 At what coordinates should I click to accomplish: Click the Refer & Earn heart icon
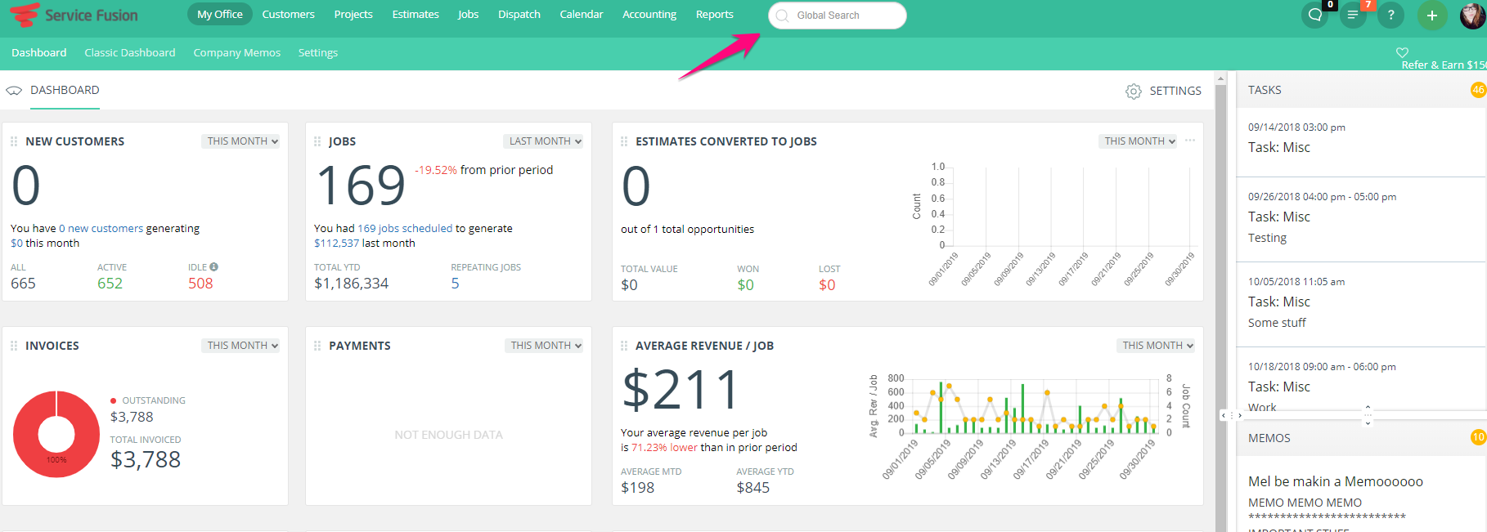1402,52
